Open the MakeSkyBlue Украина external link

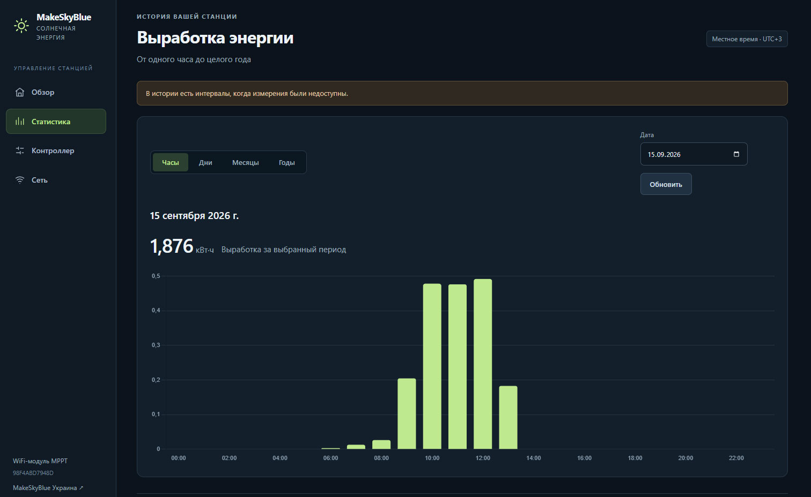click(x=48, y=488)
